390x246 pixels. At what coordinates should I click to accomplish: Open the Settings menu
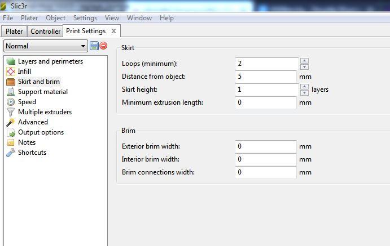85,18
